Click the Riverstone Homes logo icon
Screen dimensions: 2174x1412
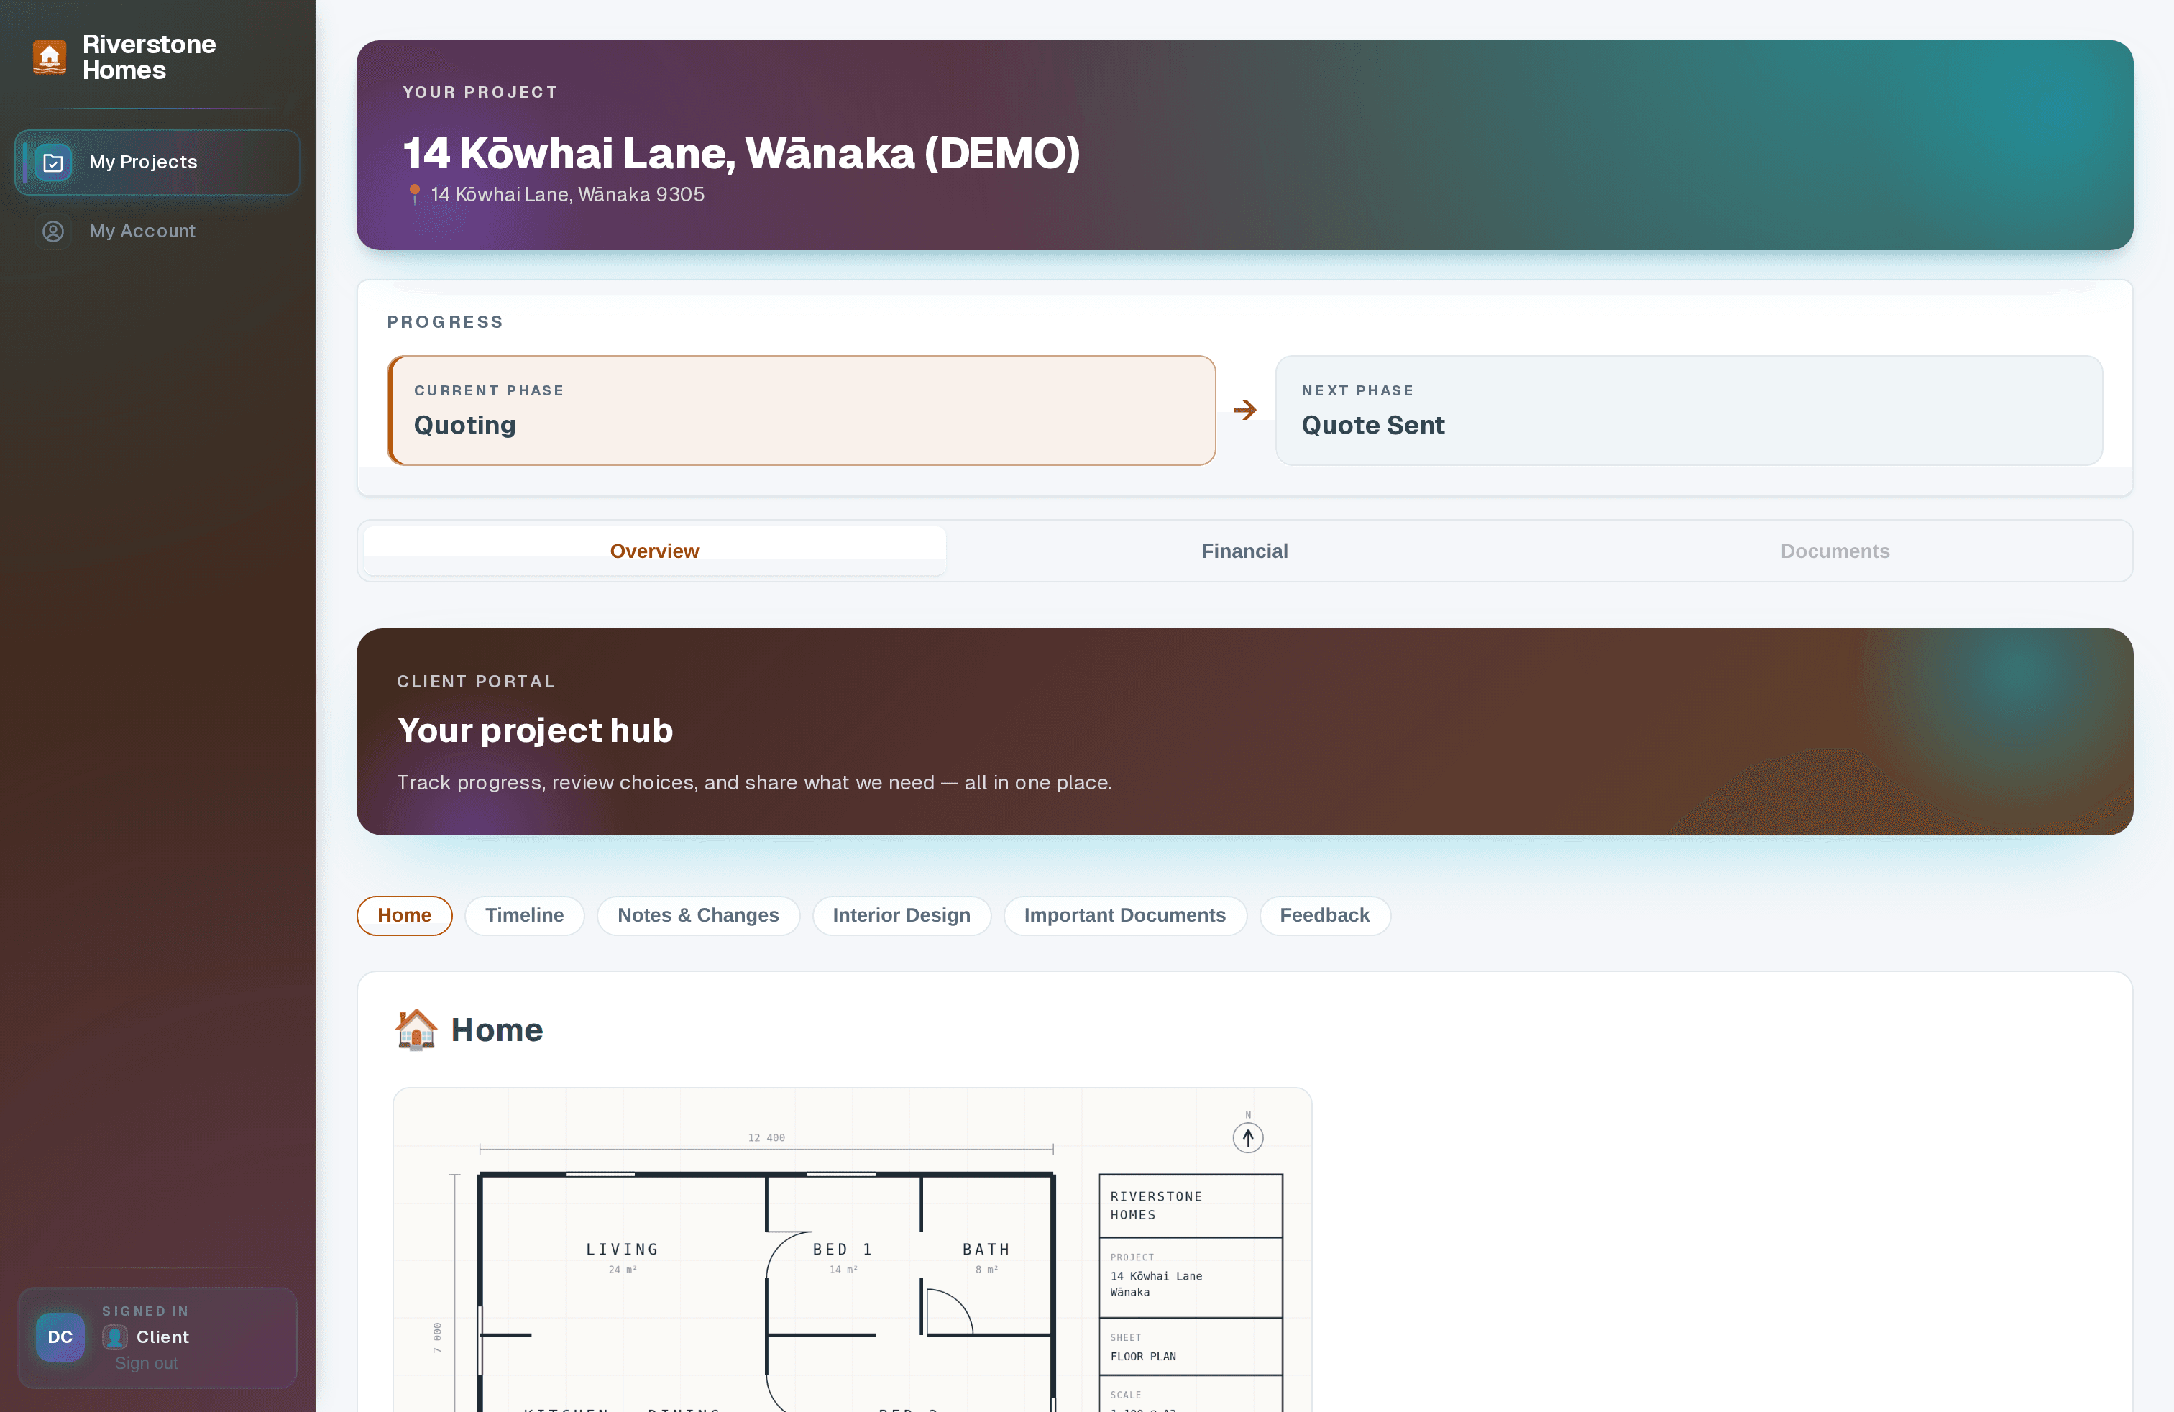tap(50, 57)
